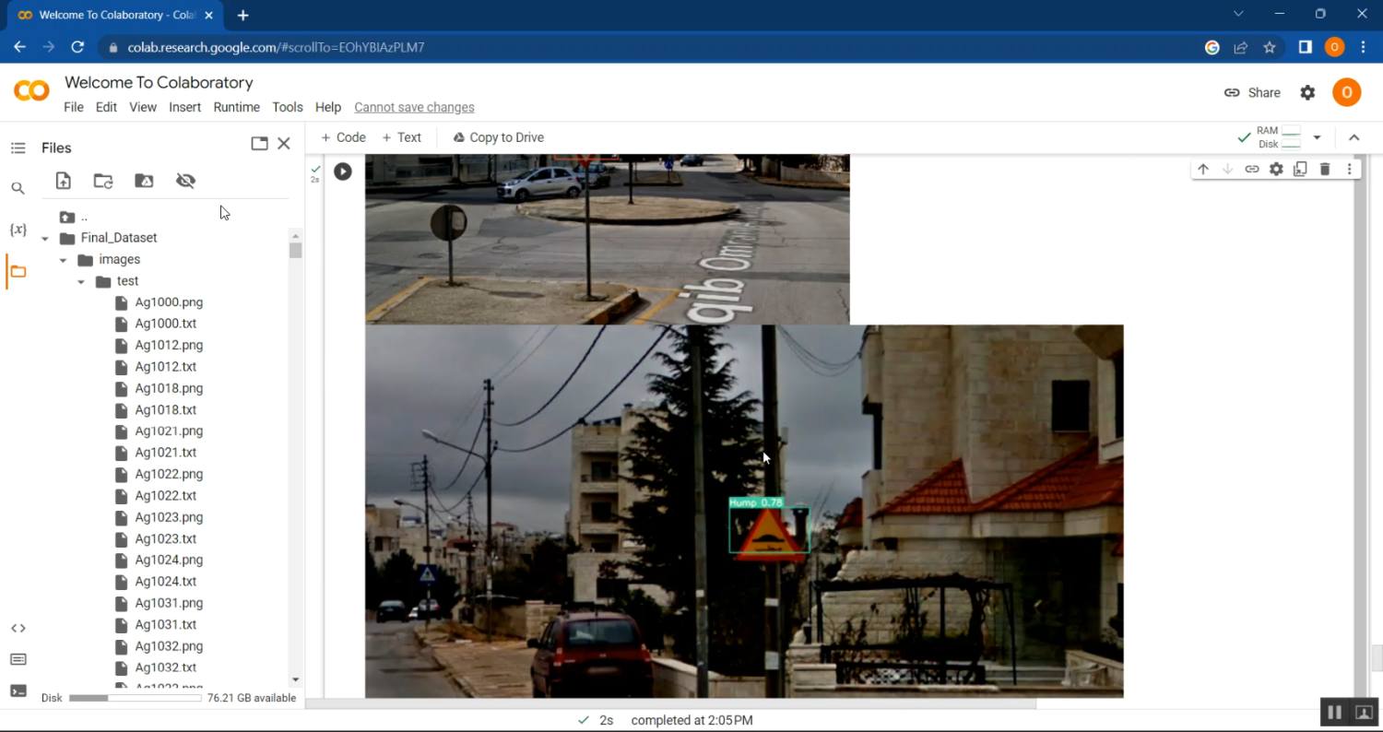This screenshot has height=732, width=1383.
Task: Click the upload to session storage icon
Action: pyautogui.click(x=63, y=181)
